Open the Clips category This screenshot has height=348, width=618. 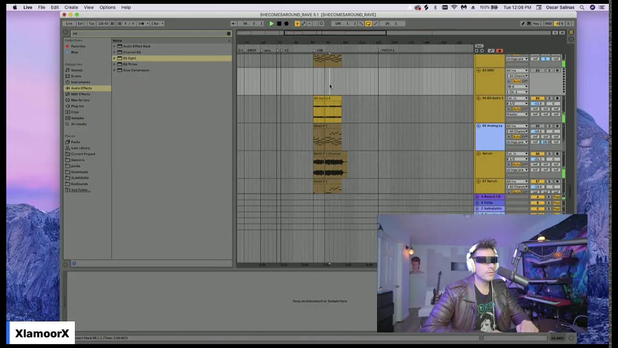tap(75, 112)
